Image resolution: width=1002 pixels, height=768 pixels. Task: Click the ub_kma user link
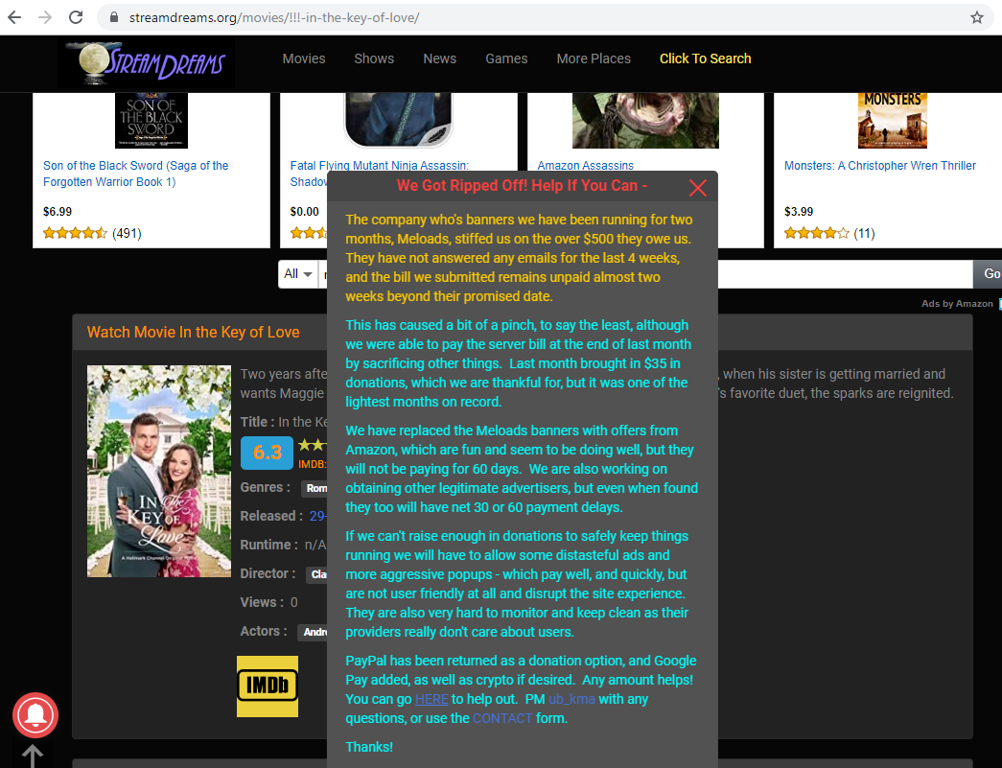click(571, 699)
